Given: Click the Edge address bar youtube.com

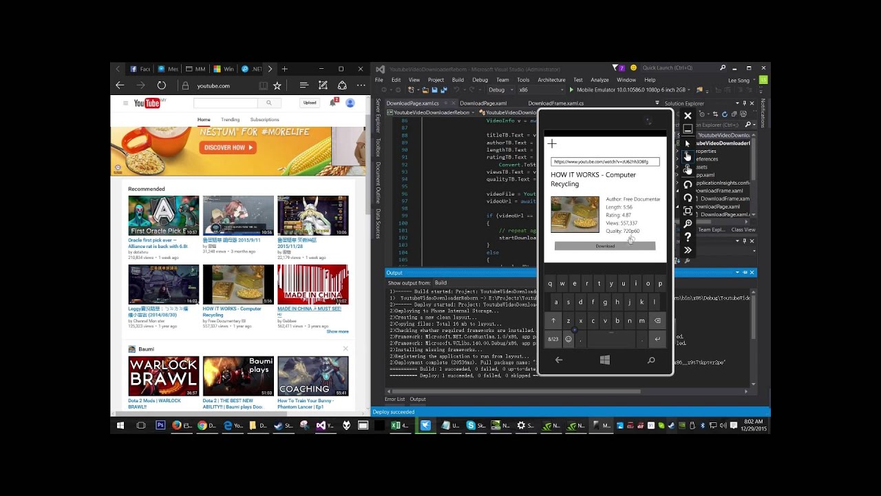Looking at the screenshot, I should pos(213,85).
